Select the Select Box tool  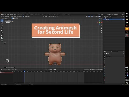tap(2, 21)
